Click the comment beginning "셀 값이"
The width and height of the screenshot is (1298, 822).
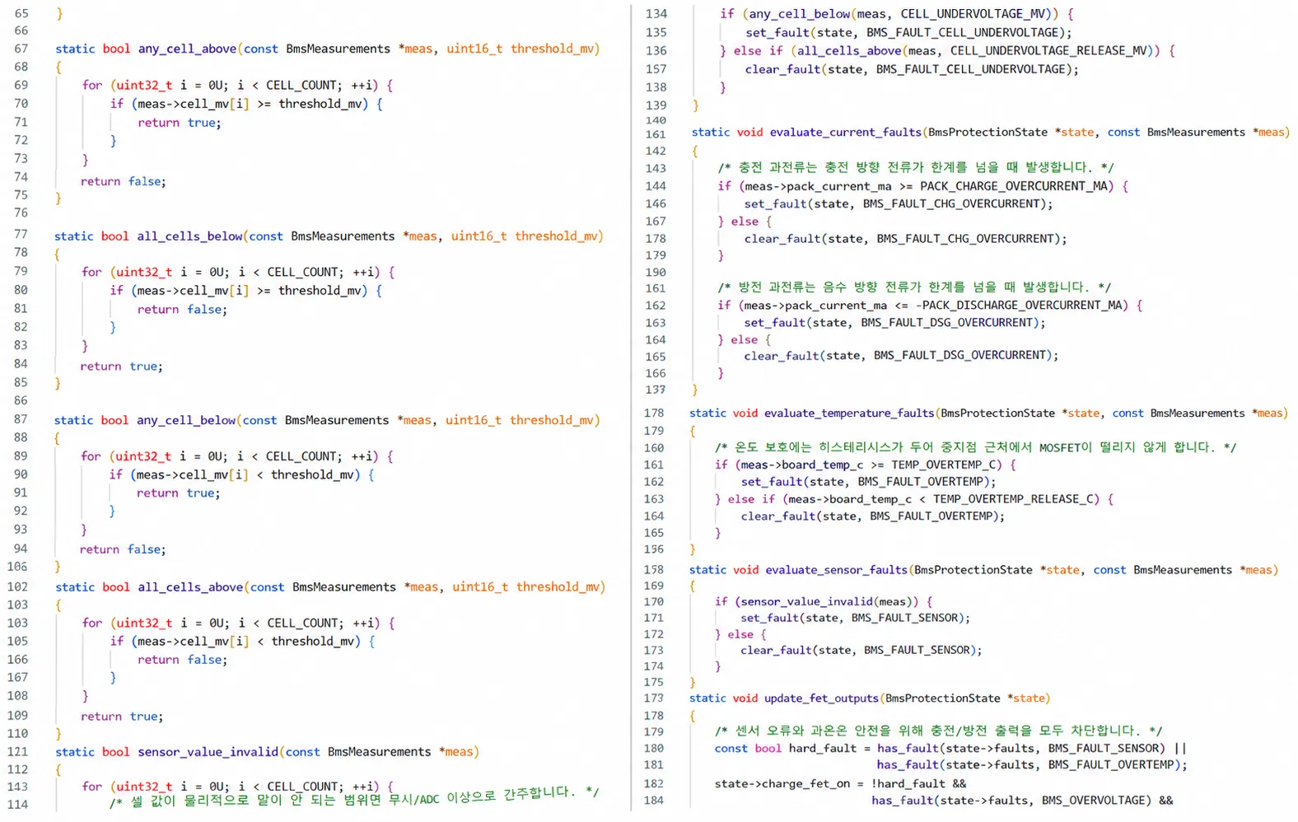click(x=354, y=798)
